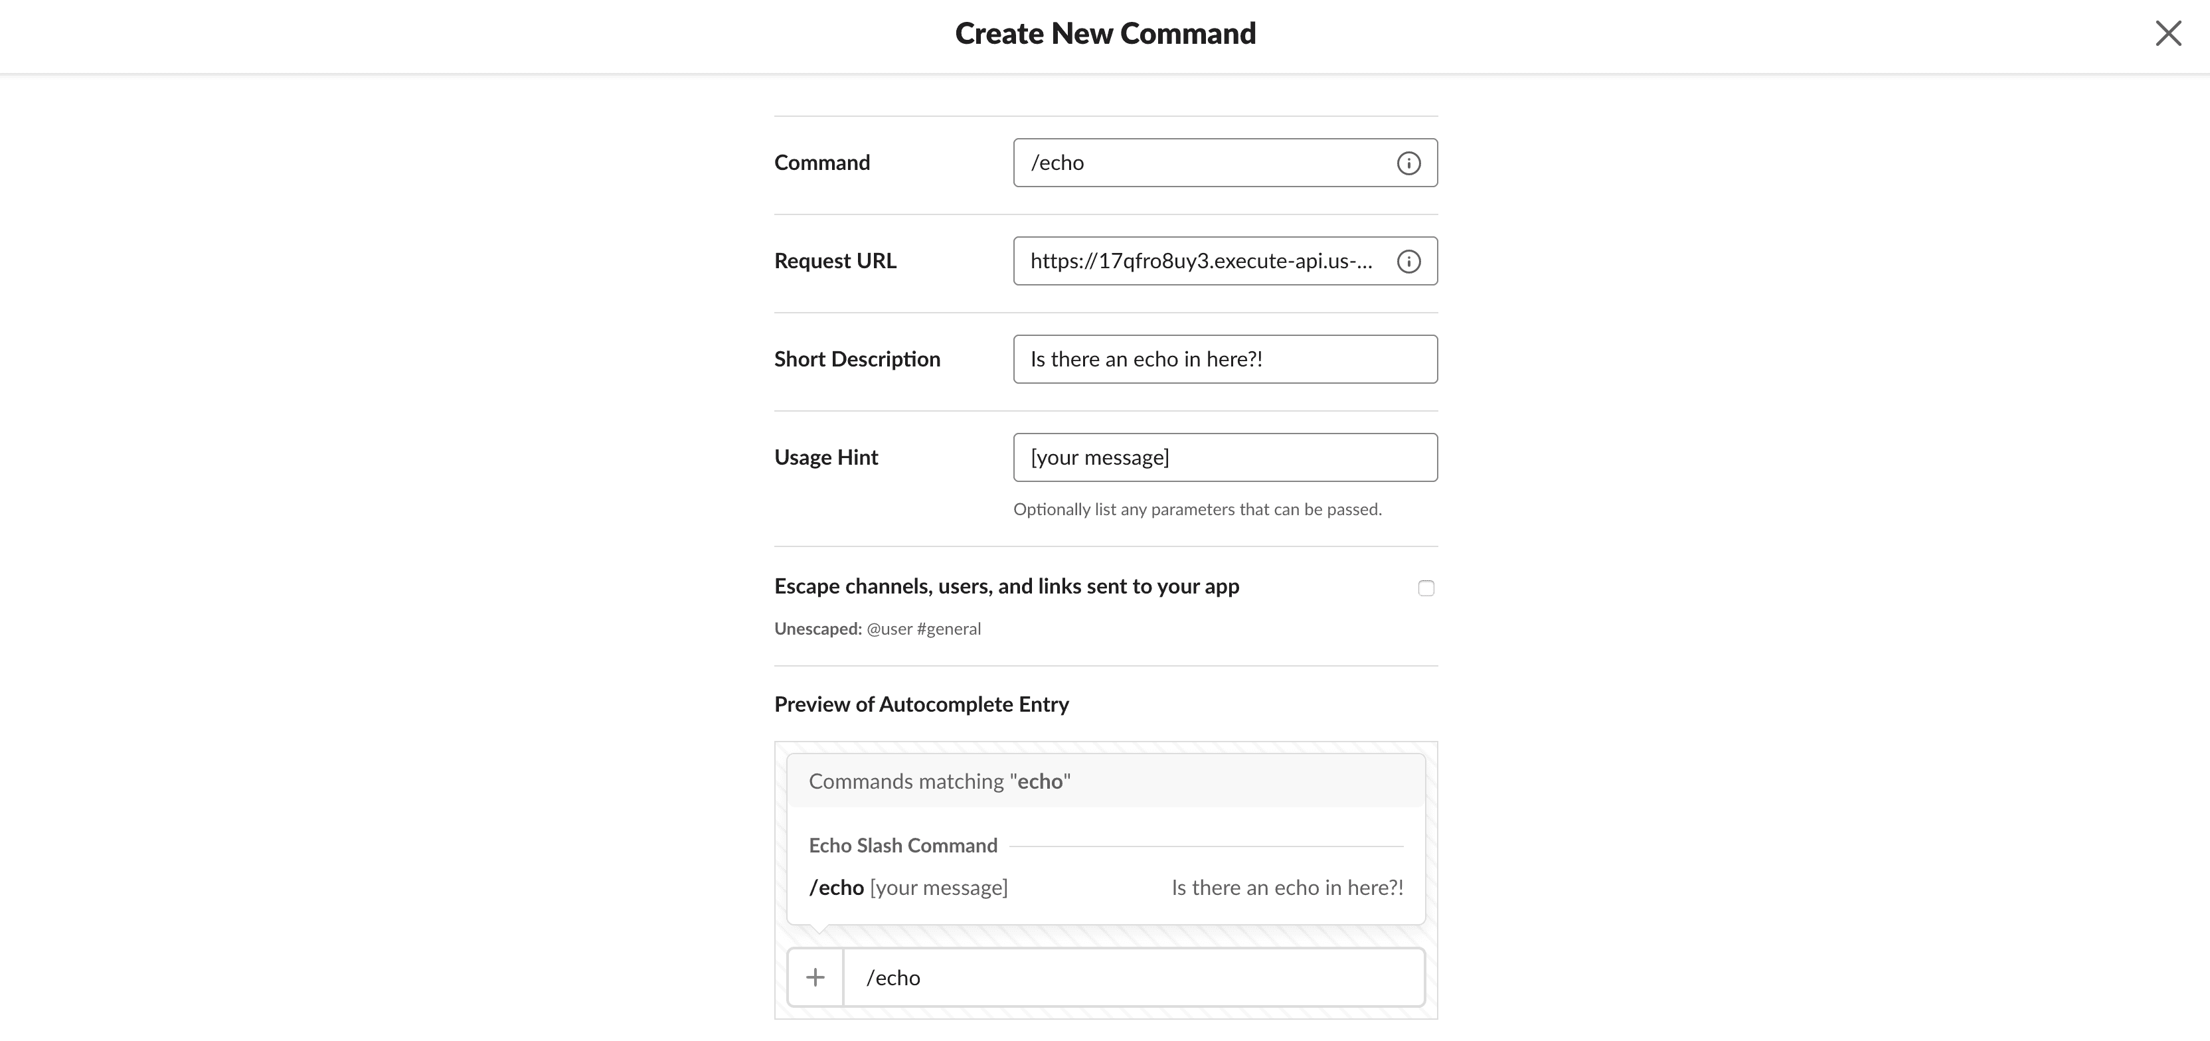2210x1041 pixels.
Task: Click the Usage Hint label
Action: [826, 458]
